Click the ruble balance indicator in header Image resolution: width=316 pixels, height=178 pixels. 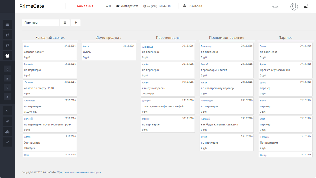point(108,6)
